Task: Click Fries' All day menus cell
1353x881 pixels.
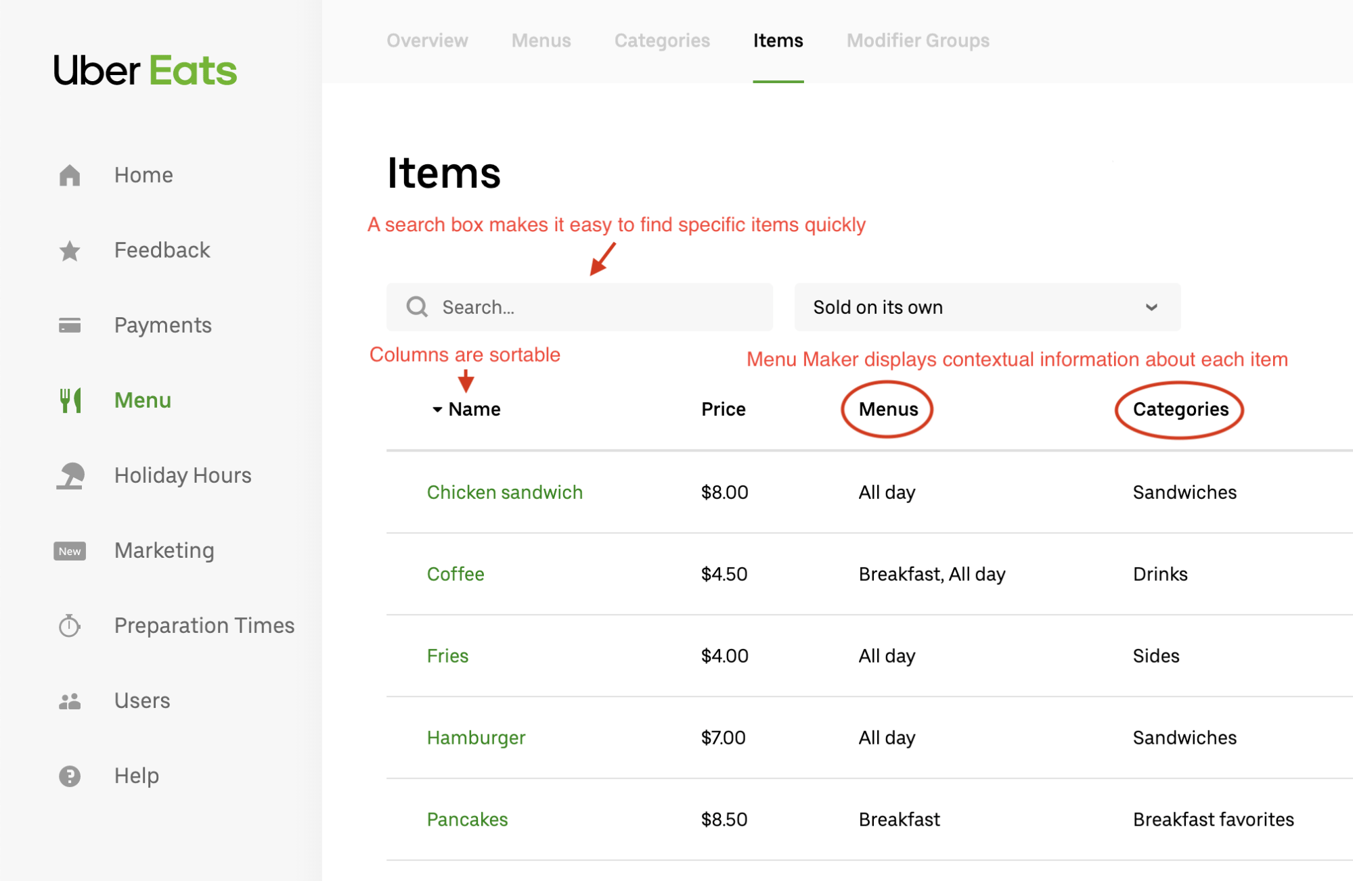Action: point(887,656)
